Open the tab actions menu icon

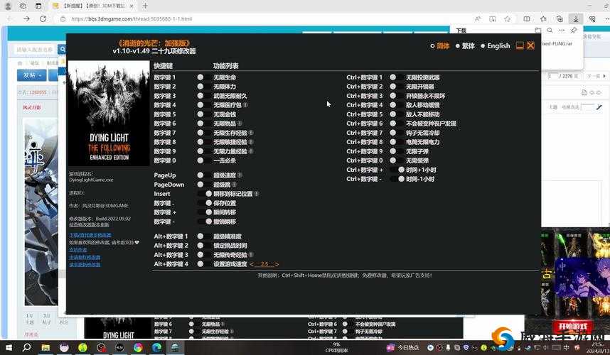click(x=38, y=6)
